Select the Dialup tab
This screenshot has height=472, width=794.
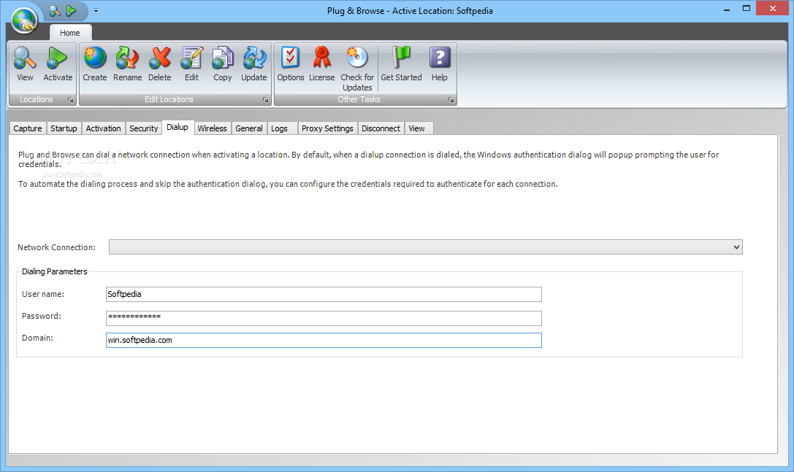click(x=177, y=127)
